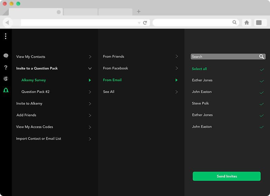Select the Alkemy Survey menu item

click(x=34, y=80)
